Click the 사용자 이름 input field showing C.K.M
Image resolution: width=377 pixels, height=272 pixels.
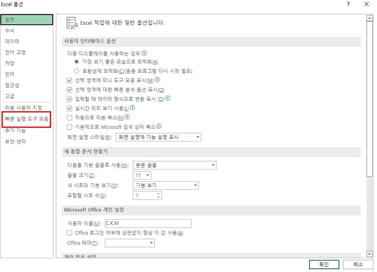coord(148,223)
